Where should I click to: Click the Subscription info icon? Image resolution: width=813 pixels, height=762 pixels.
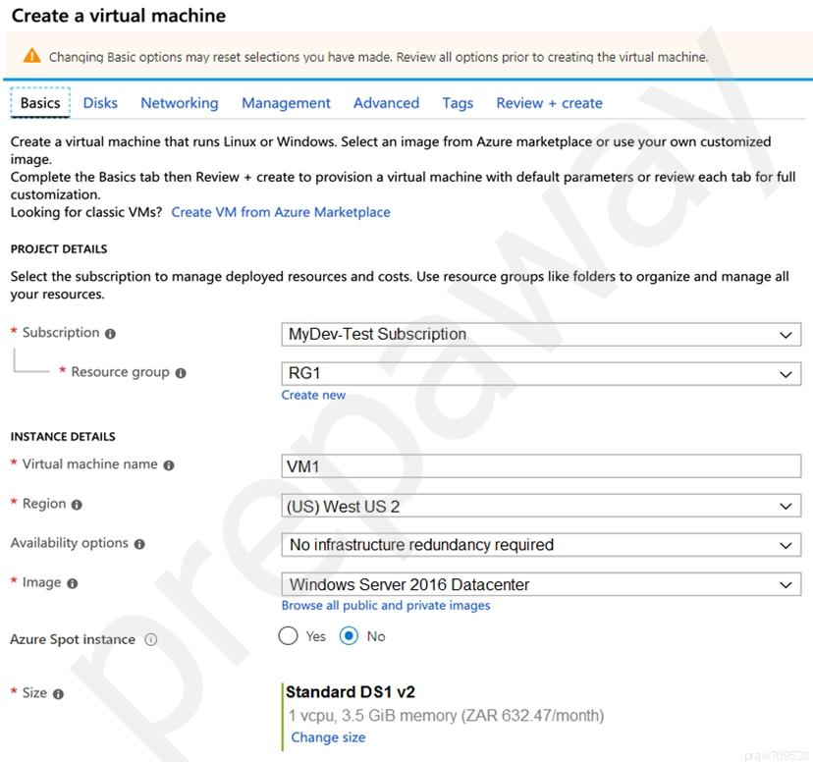(110, 334)
